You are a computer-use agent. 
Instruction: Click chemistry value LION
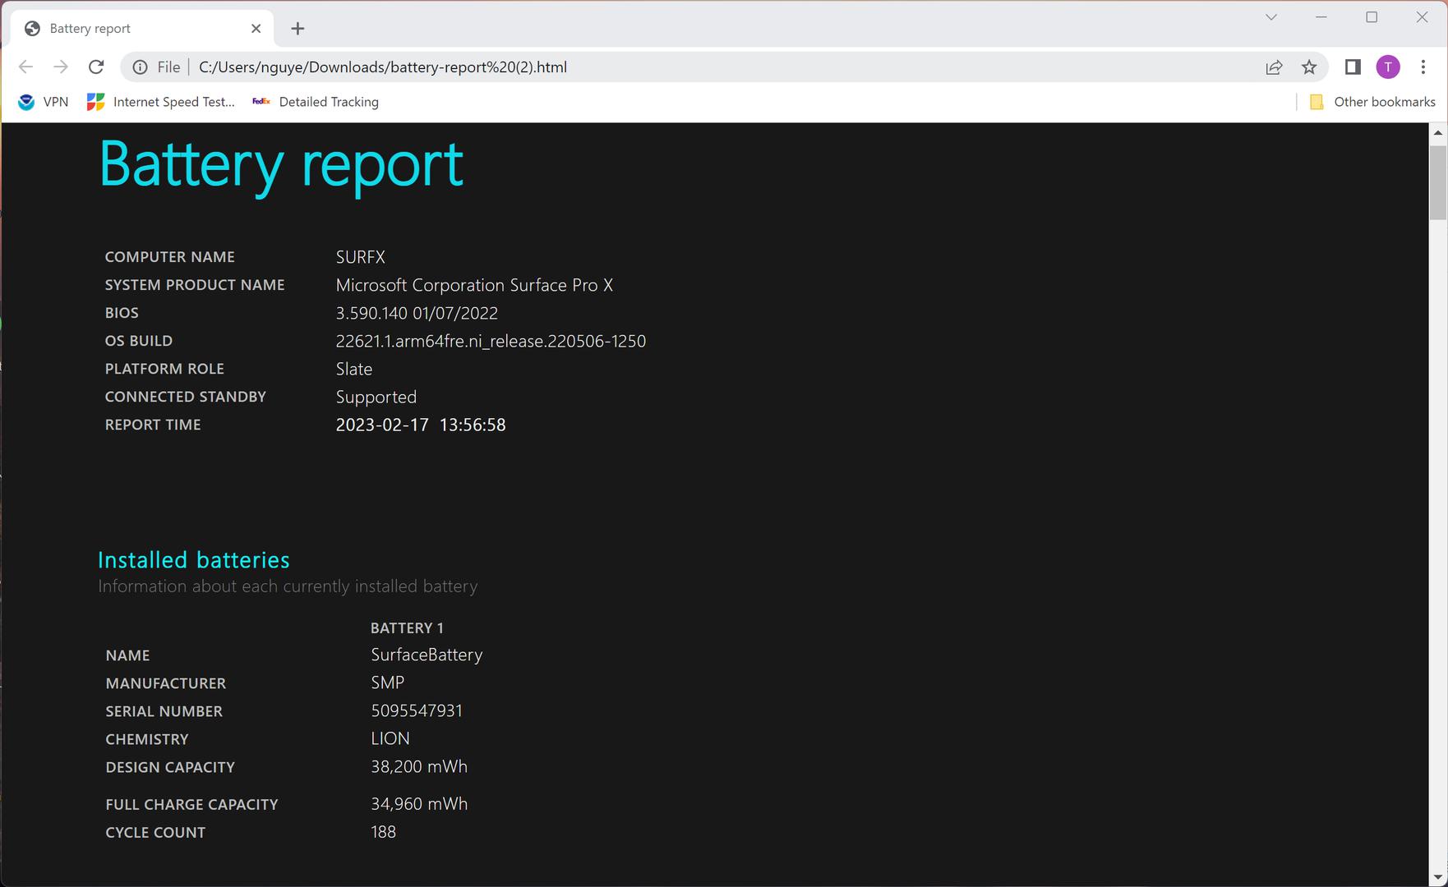coord(390,738)
